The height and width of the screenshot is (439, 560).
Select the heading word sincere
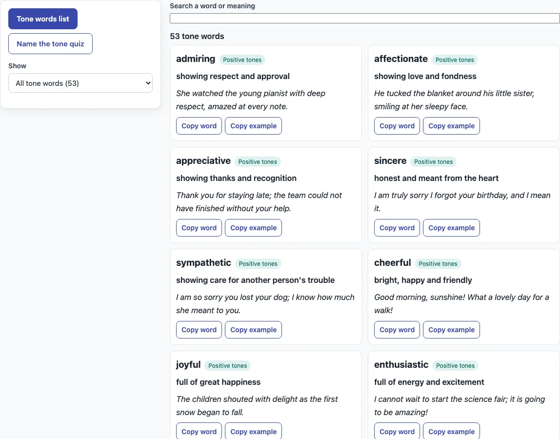pos(390,161)
